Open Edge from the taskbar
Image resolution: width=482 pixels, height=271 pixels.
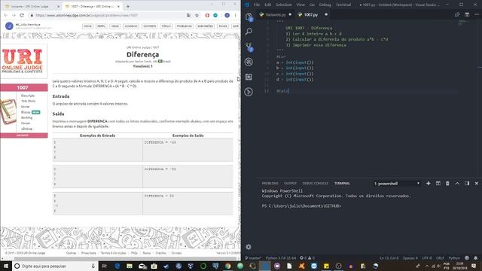click(117, 266)
